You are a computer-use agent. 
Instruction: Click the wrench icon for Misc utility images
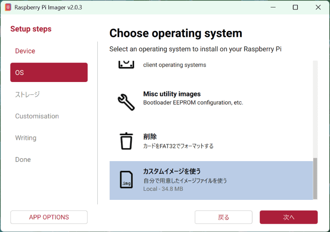[126, 102]
